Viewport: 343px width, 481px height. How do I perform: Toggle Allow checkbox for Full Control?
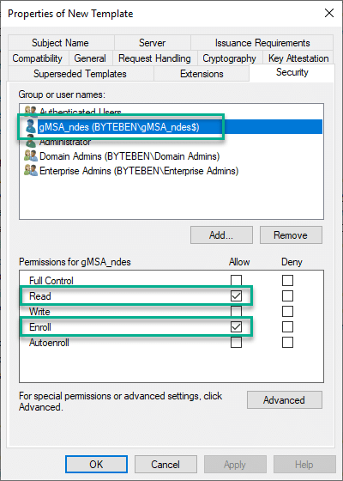[x=236, y=280]
